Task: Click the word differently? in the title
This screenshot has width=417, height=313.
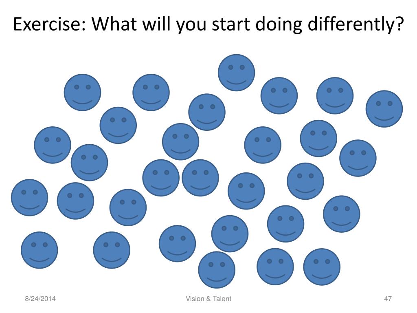Action: (356, 24)
